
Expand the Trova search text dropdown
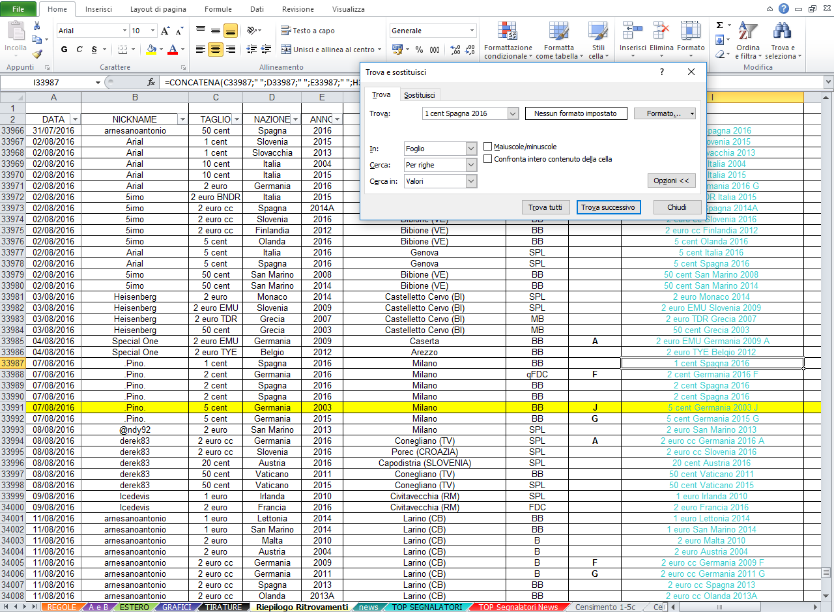click(x=513, y=113)
